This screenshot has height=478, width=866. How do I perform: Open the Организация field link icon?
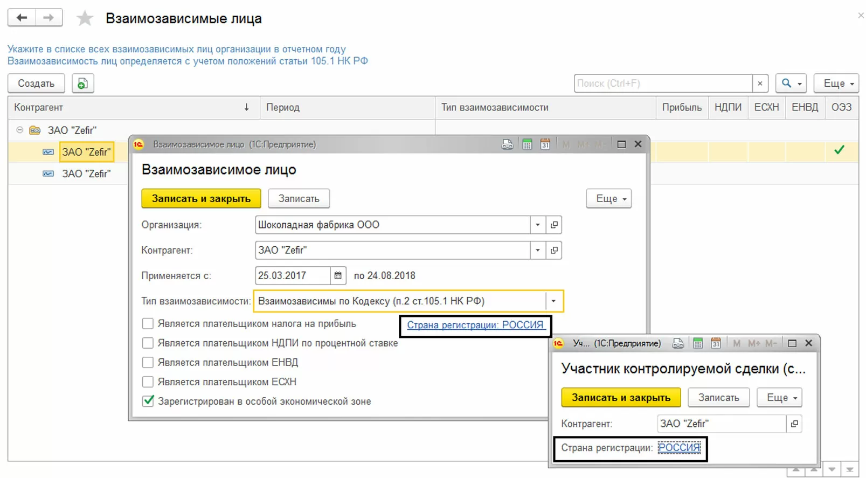tap(554, 225)
